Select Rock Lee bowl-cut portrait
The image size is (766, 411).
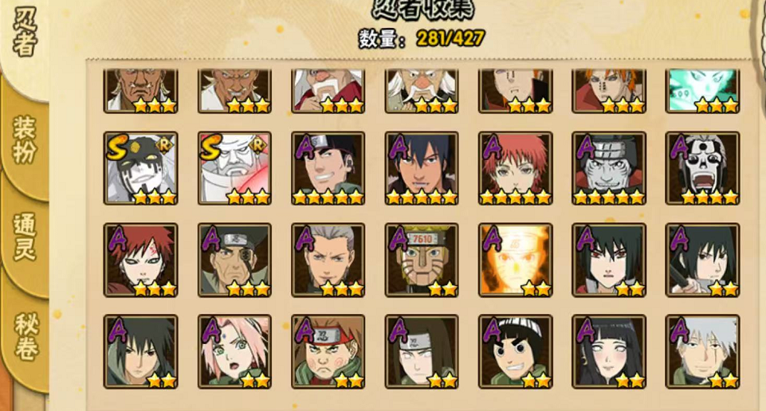click(516, 352)
